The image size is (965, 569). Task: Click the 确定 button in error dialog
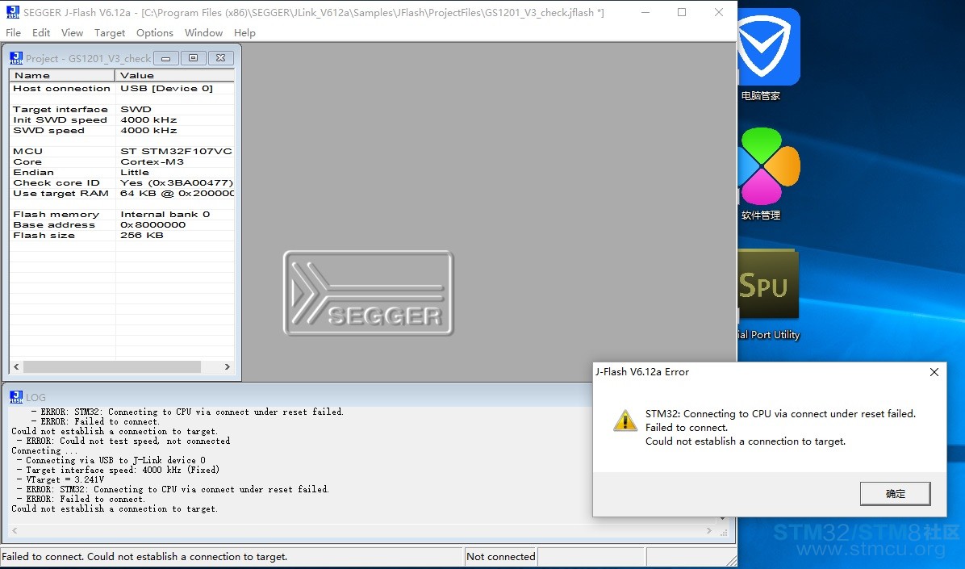[x=895, y=493]
